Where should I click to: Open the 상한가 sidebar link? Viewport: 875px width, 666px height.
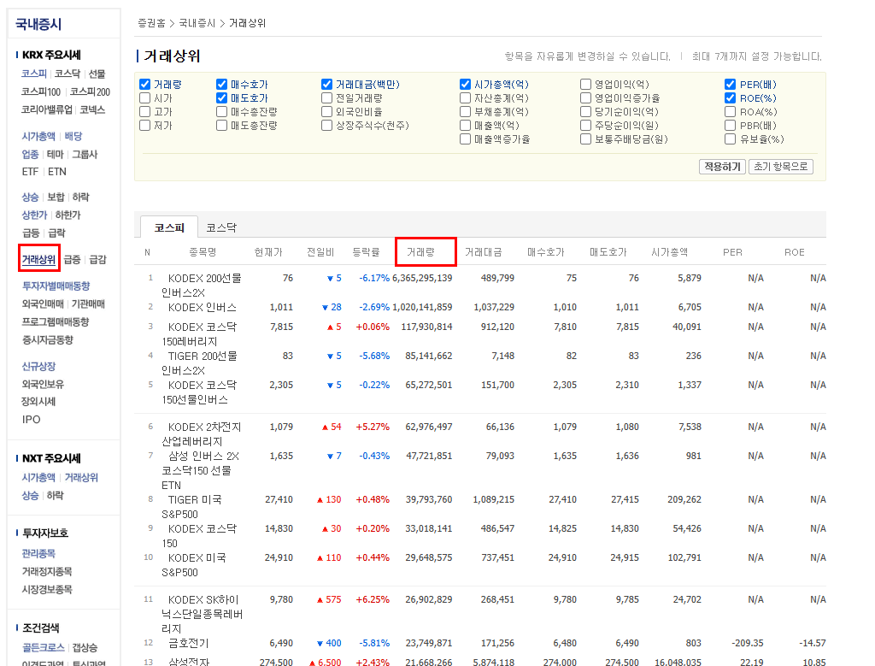[x=34, y=215]
